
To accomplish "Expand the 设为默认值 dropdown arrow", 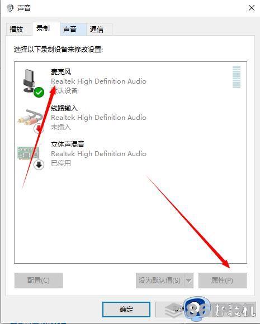I will pyautogui.click(x=189, y=281).
